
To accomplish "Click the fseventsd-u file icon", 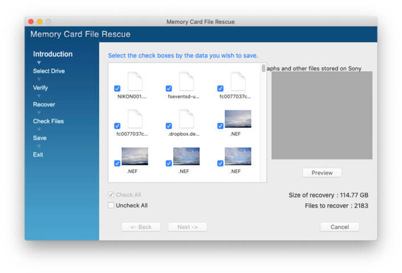I will [x=186, y=81].
